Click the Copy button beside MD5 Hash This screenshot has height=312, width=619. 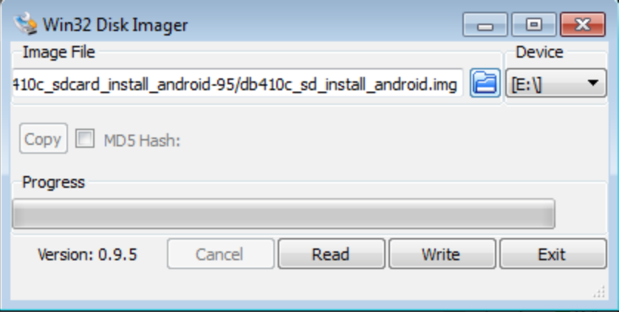pyautogui.click(x=44, y=138)
